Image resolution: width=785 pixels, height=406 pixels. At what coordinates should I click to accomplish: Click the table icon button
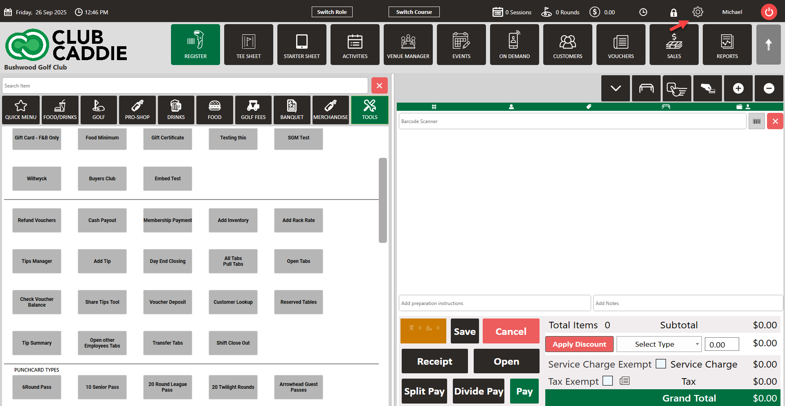tap(646, 88)
